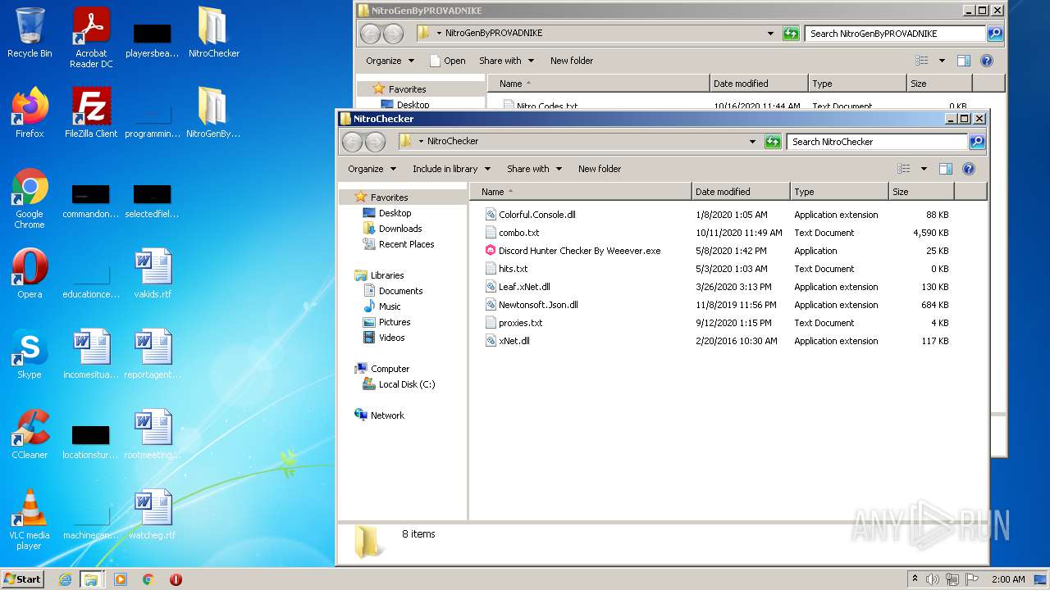Sort by Date modified column in NitroChecker
Image resolution: width=1050 pixels, height=590 pixels.
point(741,192)
